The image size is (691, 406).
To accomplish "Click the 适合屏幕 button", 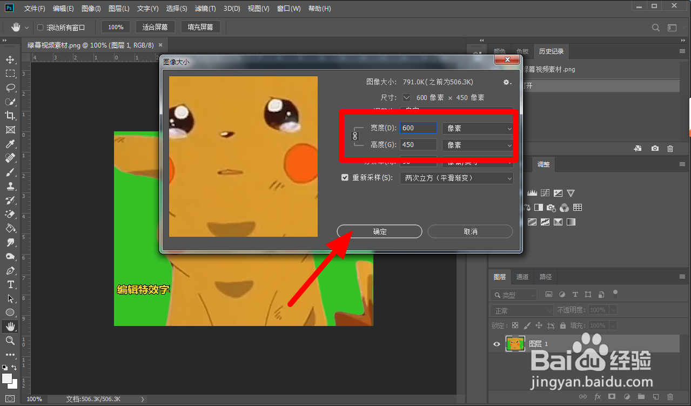I will pos(155,27).
